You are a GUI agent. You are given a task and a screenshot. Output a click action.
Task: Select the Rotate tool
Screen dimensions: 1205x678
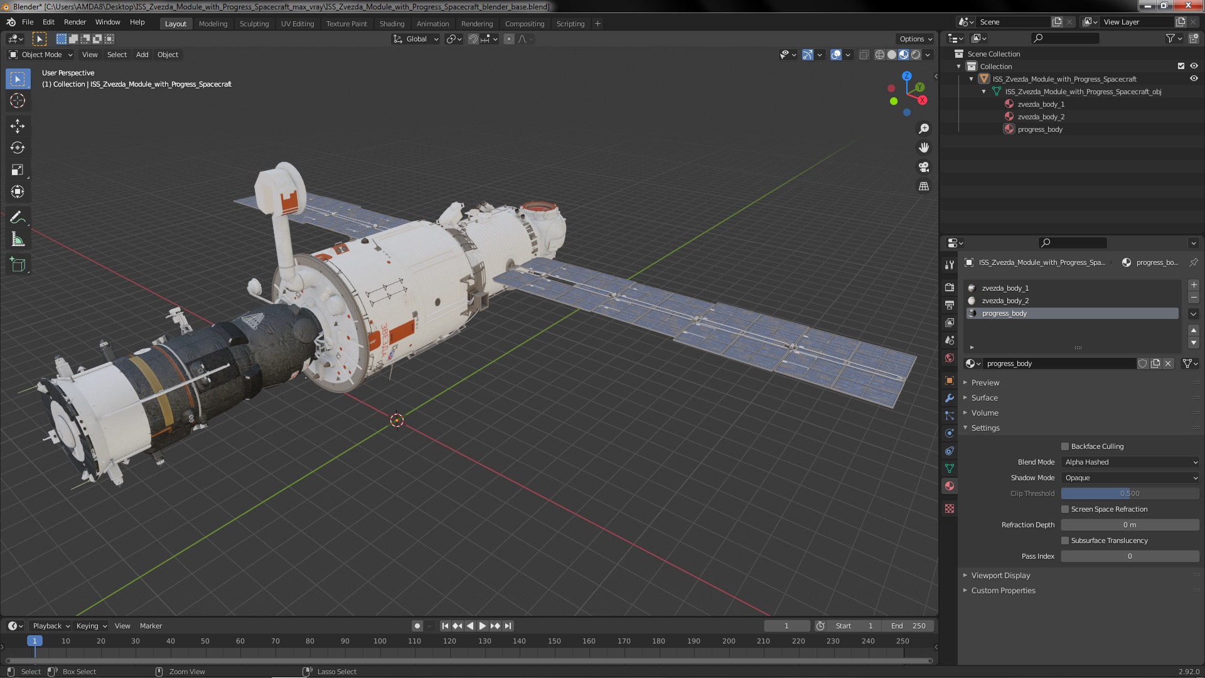18,148
